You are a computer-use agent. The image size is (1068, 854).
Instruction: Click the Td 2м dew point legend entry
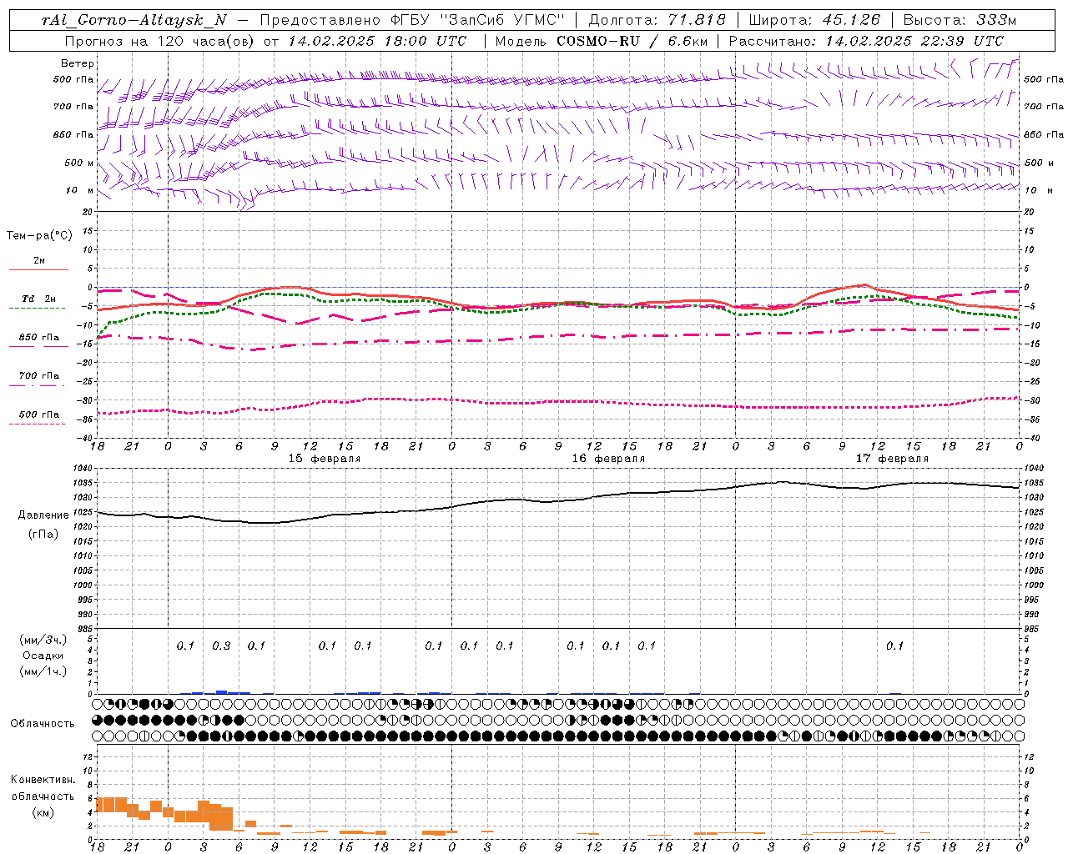pos(38,299)
